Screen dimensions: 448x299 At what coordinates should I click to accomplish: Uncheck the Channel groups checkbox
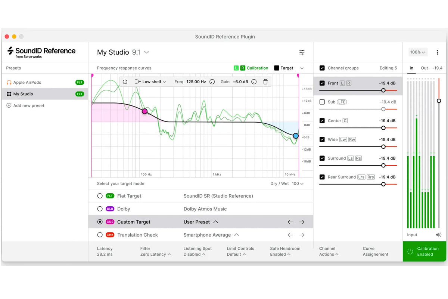point(322,68)
